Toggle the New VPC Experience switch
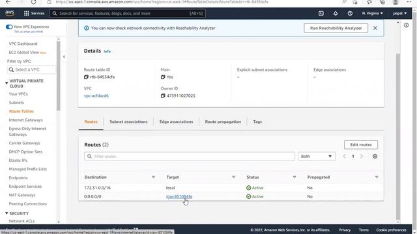This screenshot has width=417, height=234. 9,27
